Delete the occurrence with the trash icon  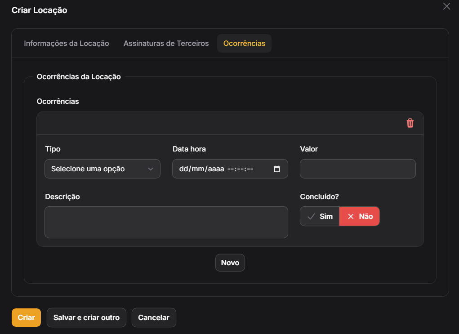(x=410, y=123)
